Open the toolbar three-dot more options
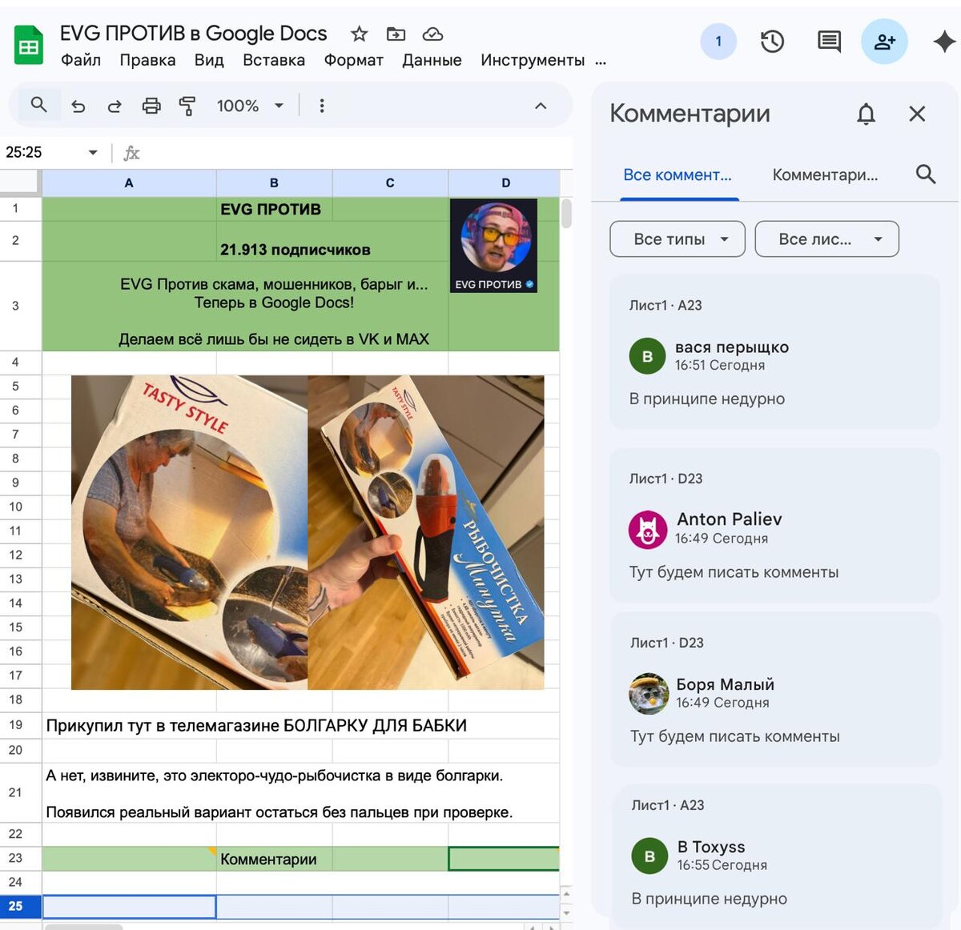Screen dimensions: 961x930 tap(322, 106)
